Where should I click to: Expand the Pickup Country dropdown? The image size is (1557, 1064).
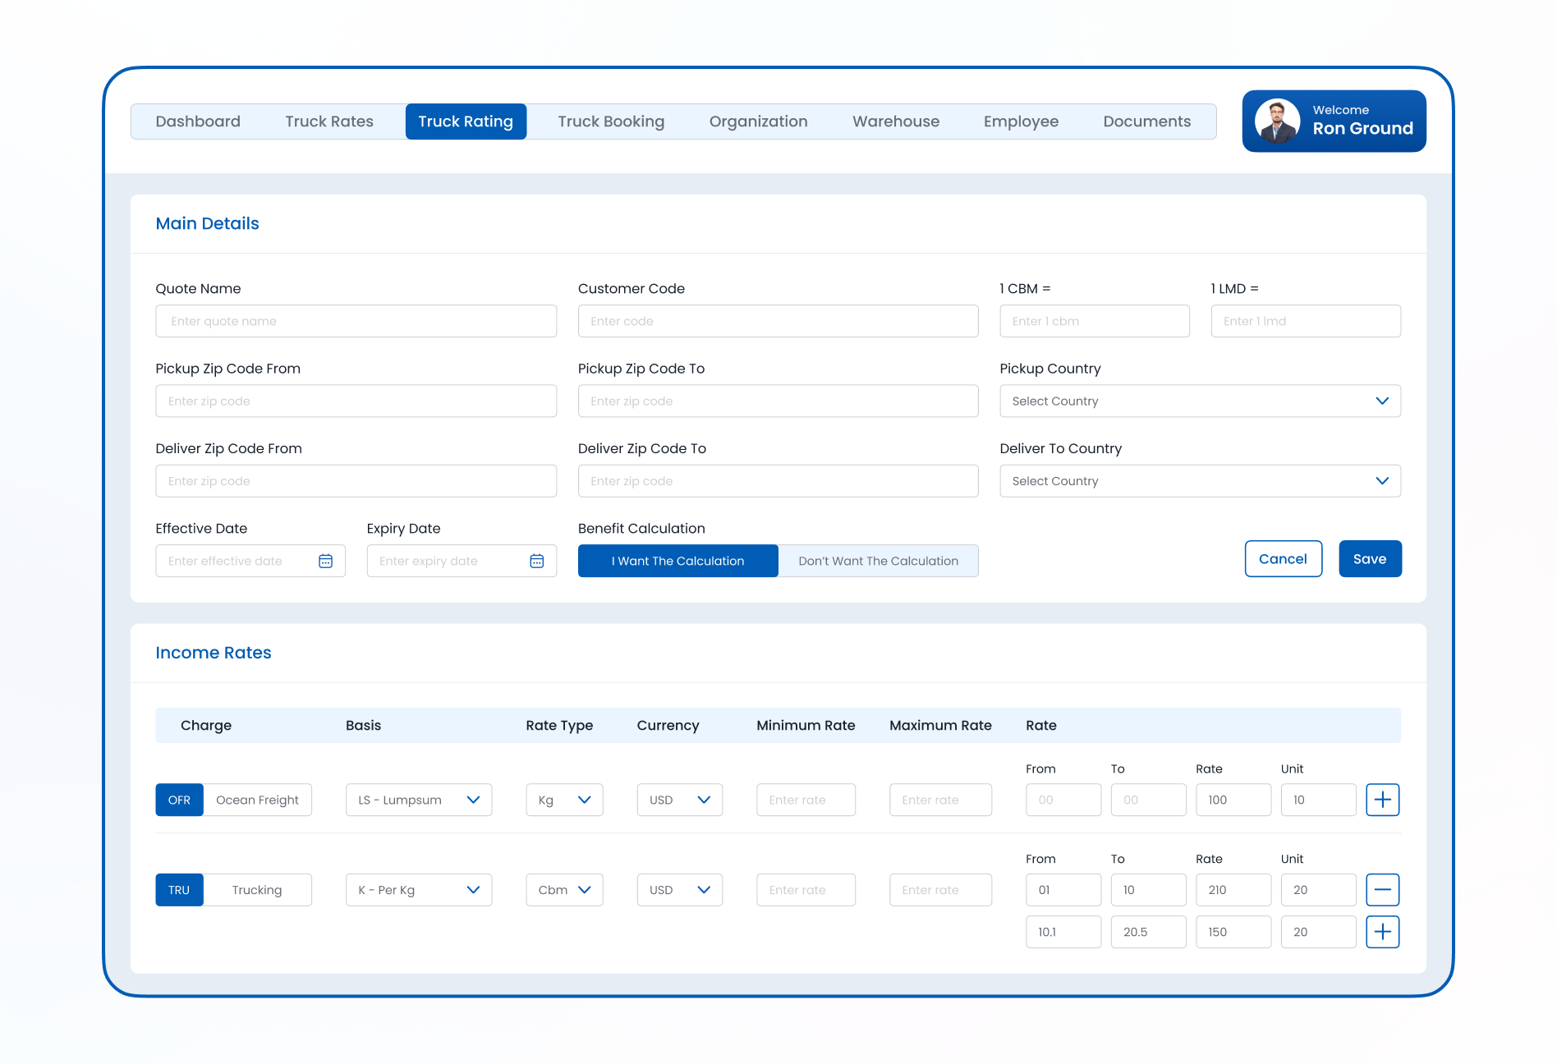(x=1200, y=401)
